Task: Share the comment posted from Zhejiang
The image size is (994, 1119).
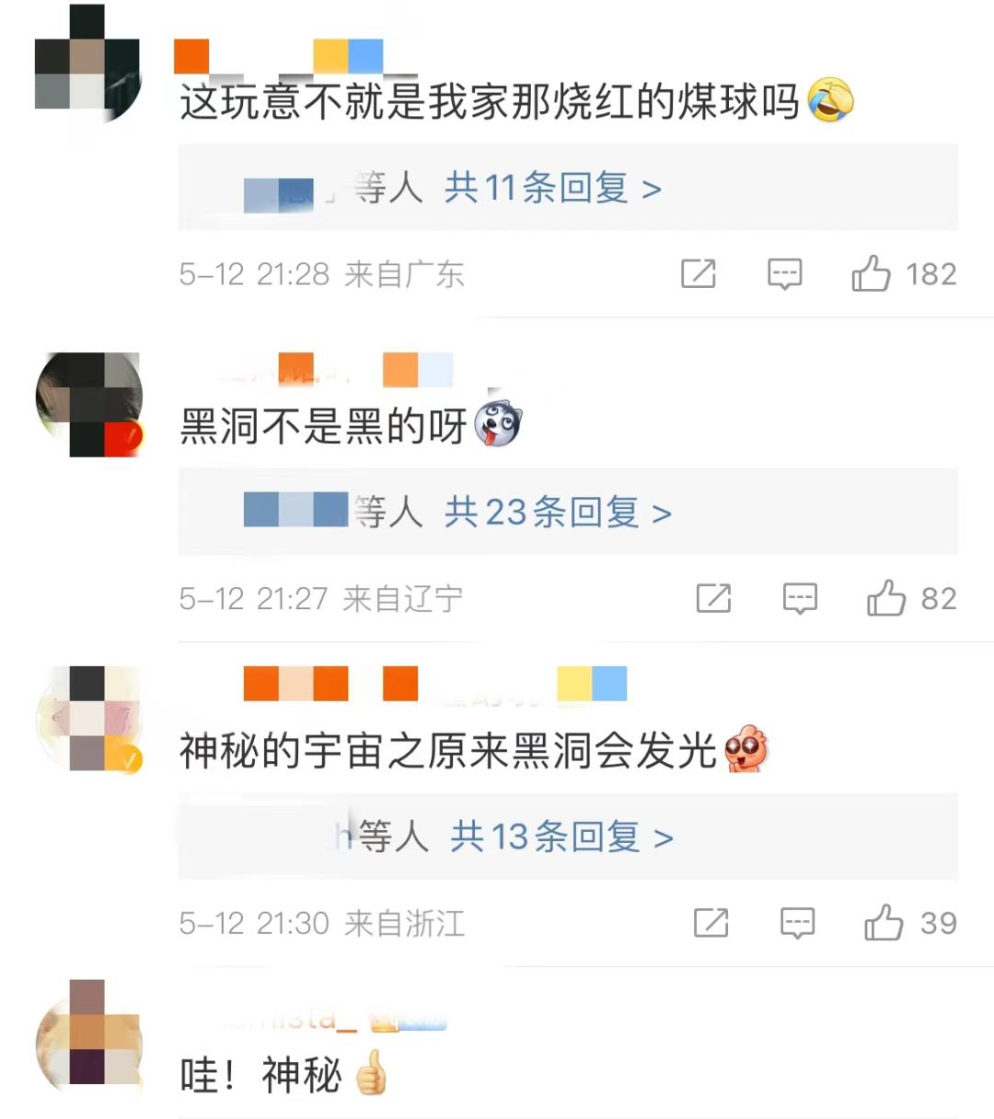Action: coord(711,922)
